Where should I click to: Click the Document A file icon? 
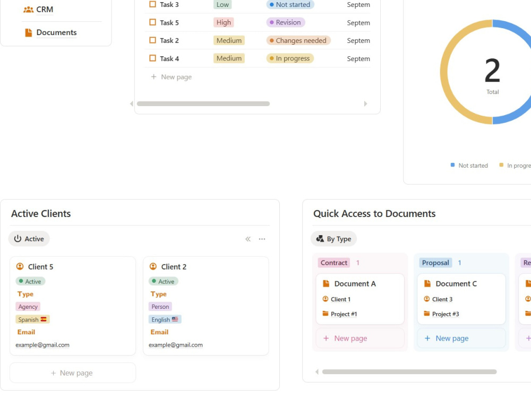(326, 283)
